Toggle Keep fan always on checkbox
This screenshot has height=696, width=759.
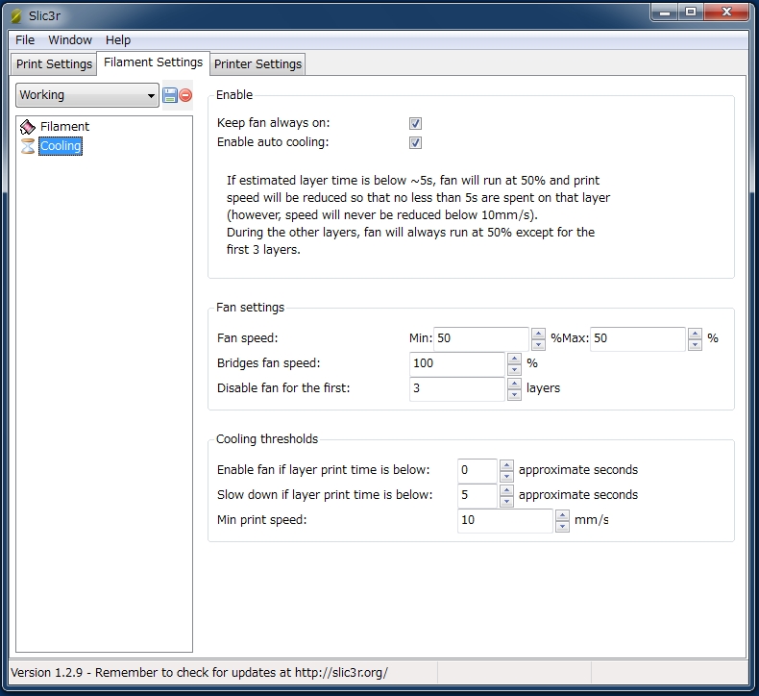(x=415, y=123)
